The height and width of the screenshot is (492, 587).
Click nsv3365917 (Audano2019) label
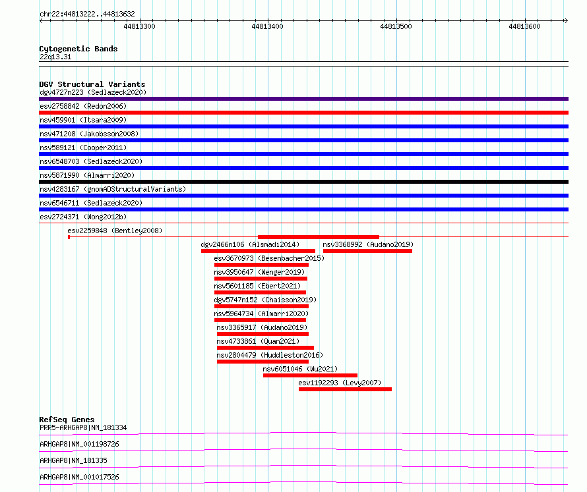tap(262, 327)
